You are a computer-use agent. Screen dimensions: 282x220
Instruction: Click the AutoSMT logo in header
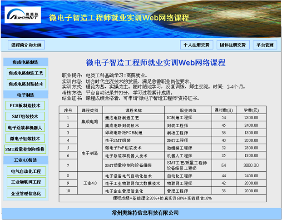point(24,15)
